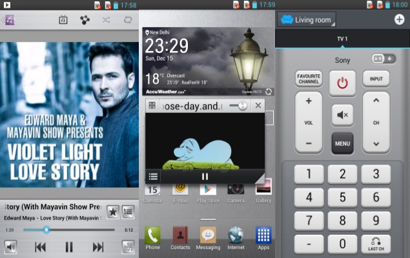Open the music note options icon
Screen dimensions: 410x258
point(128,247)
